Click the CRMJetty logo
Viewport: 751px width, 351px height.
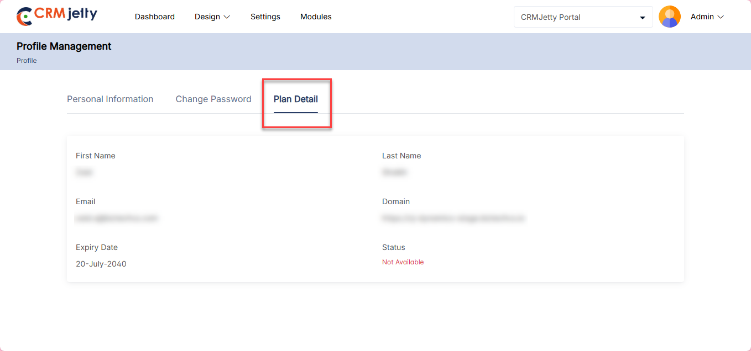56,16
